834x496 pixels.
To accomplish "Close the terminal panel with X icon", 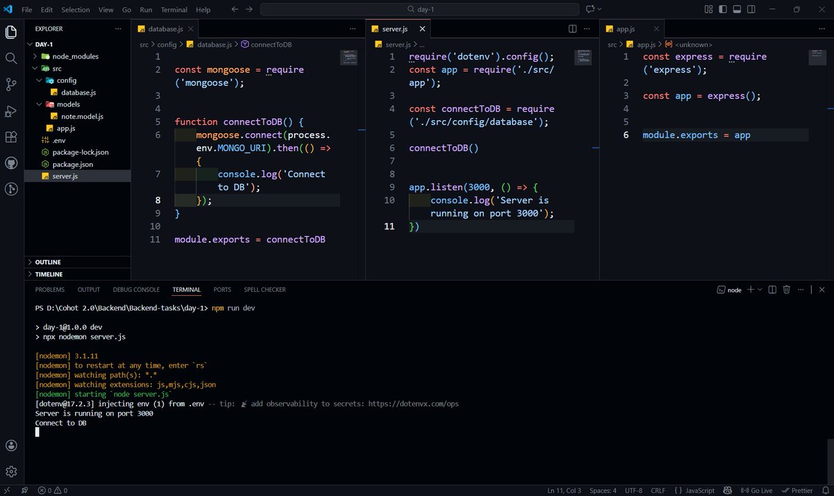I will [822, 290].
